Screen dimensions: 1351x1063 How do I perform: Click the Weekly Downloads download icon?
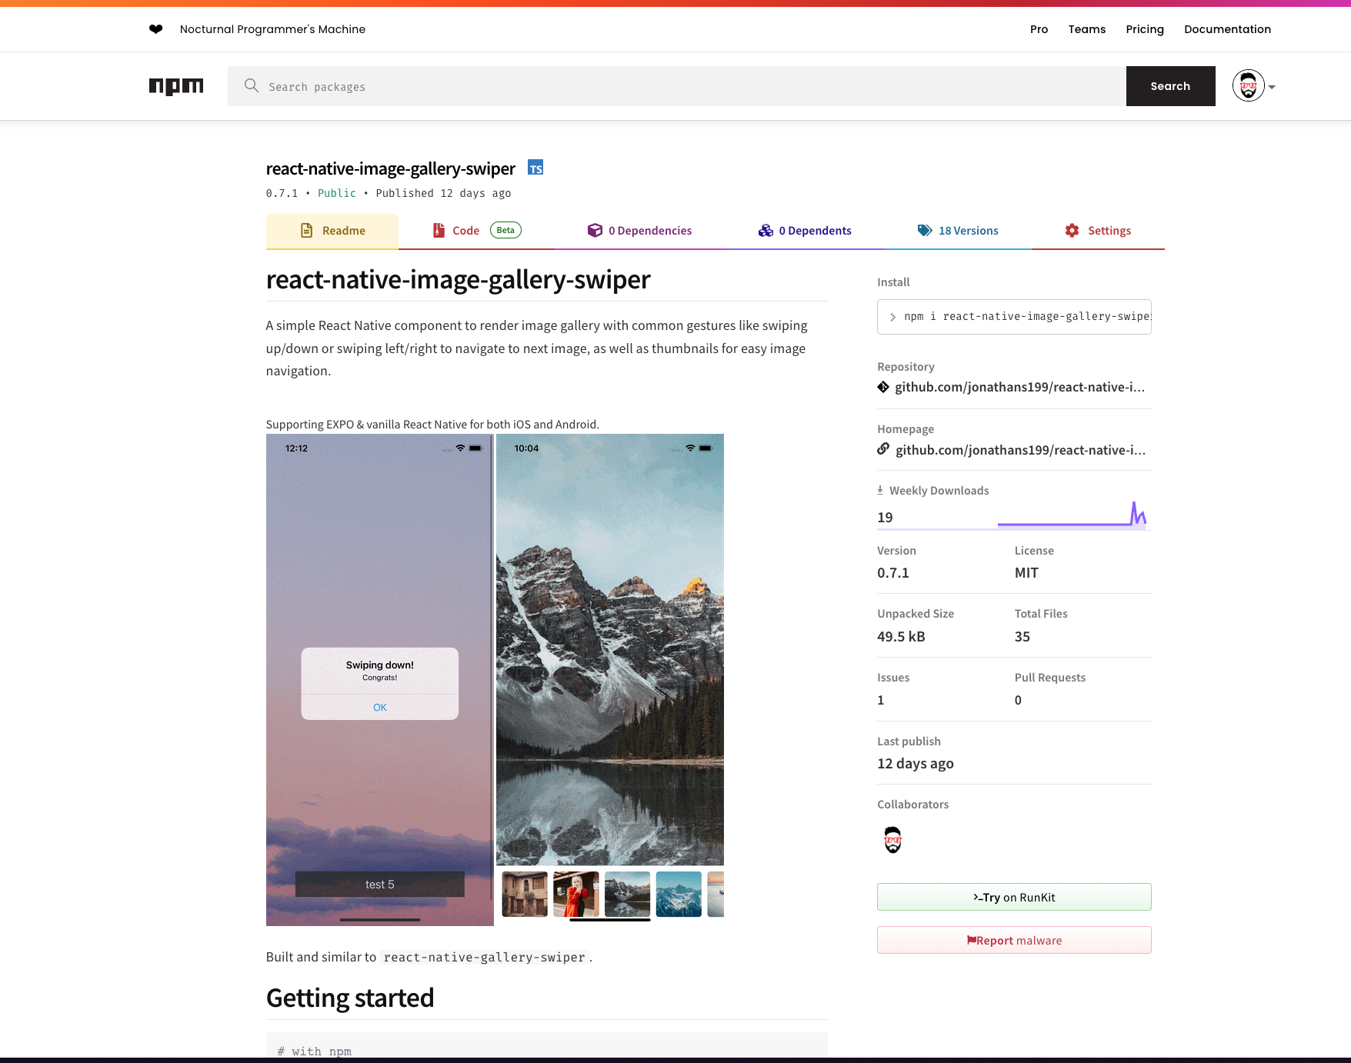(880, 490)
